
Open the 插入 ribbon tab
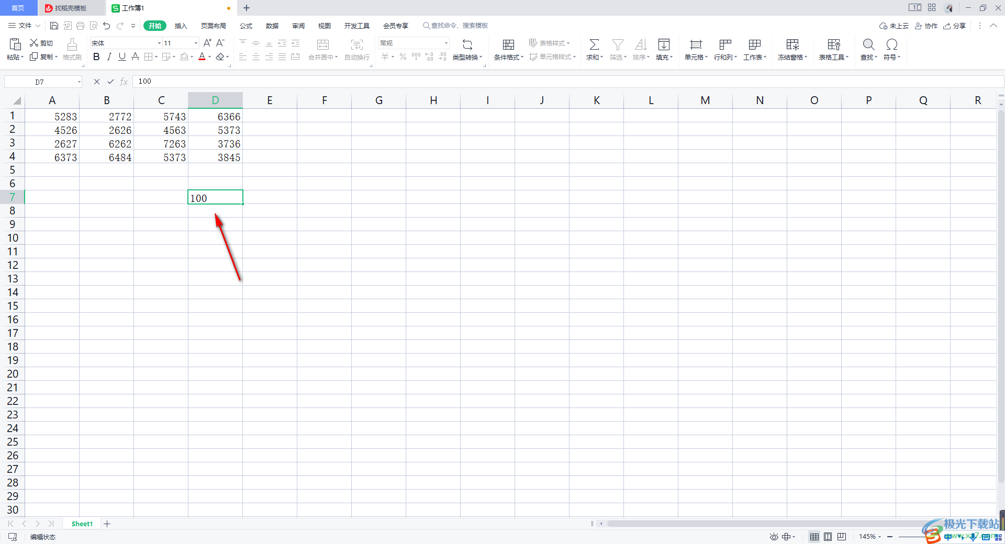coord(181,26)
